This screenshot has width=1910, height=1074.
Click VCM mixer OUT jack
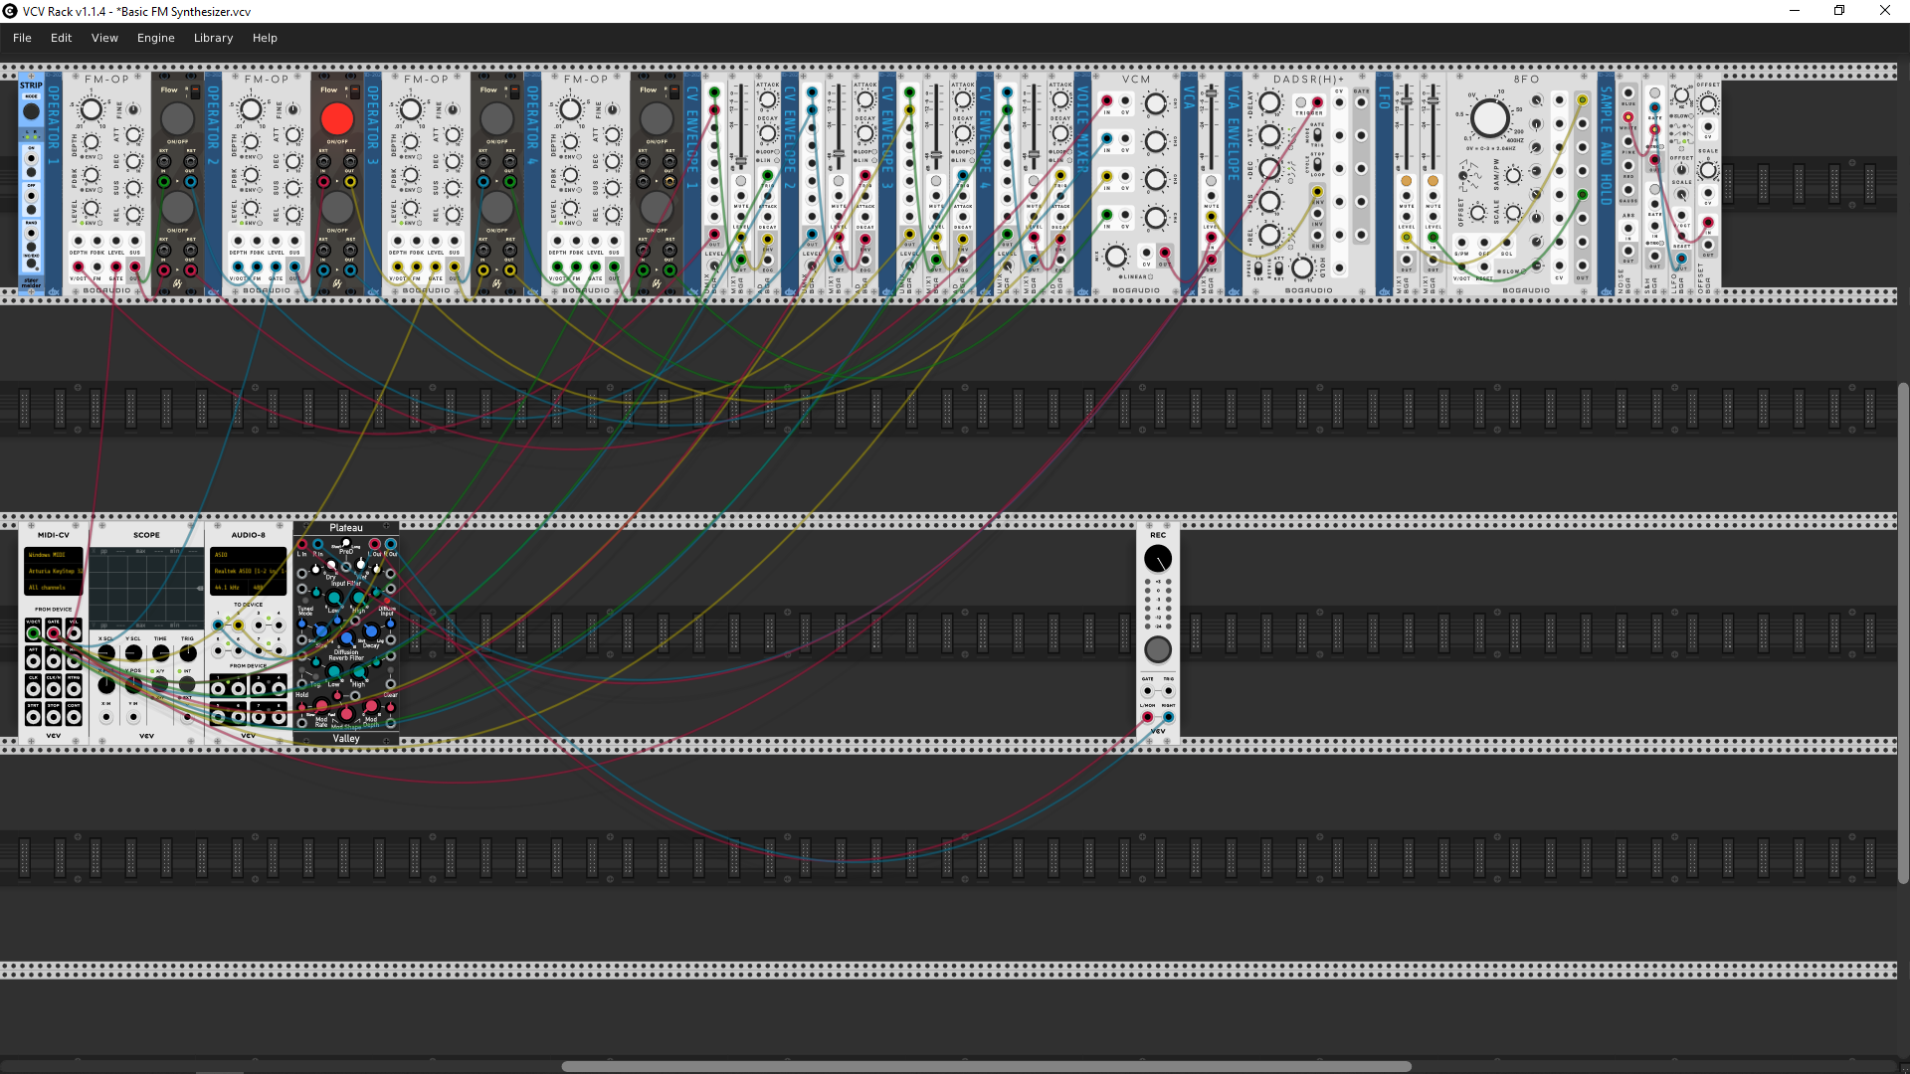coord(1164,253)
